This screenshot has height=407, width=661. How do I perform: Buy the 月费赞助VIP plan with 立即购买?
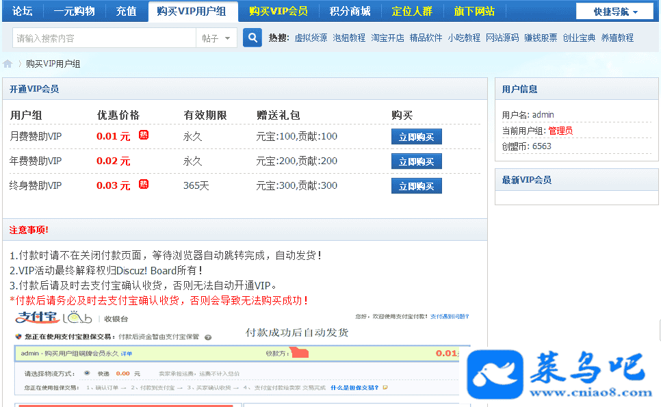pos(416,137)
